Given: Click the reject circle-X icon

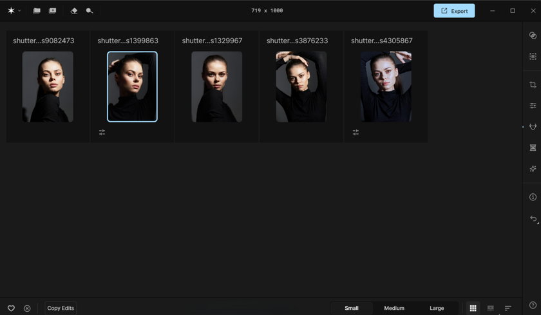Looking at the screenshot, I should 27,308.
